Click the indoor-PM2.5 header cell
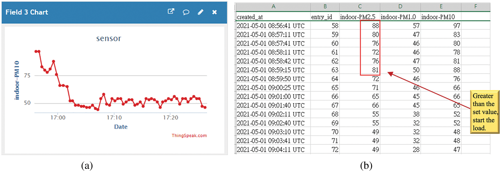 pyautogui.click(x=359, y=17)
